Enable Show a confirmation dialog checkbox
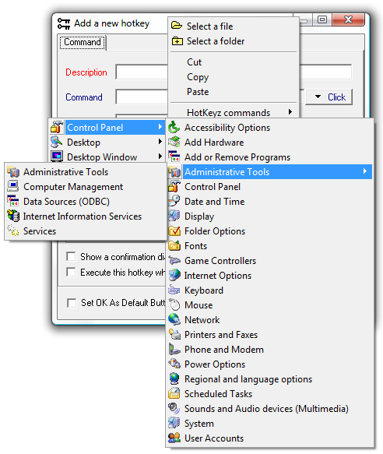The height and width of the screenshot is (454, 383). coord(71,256)
